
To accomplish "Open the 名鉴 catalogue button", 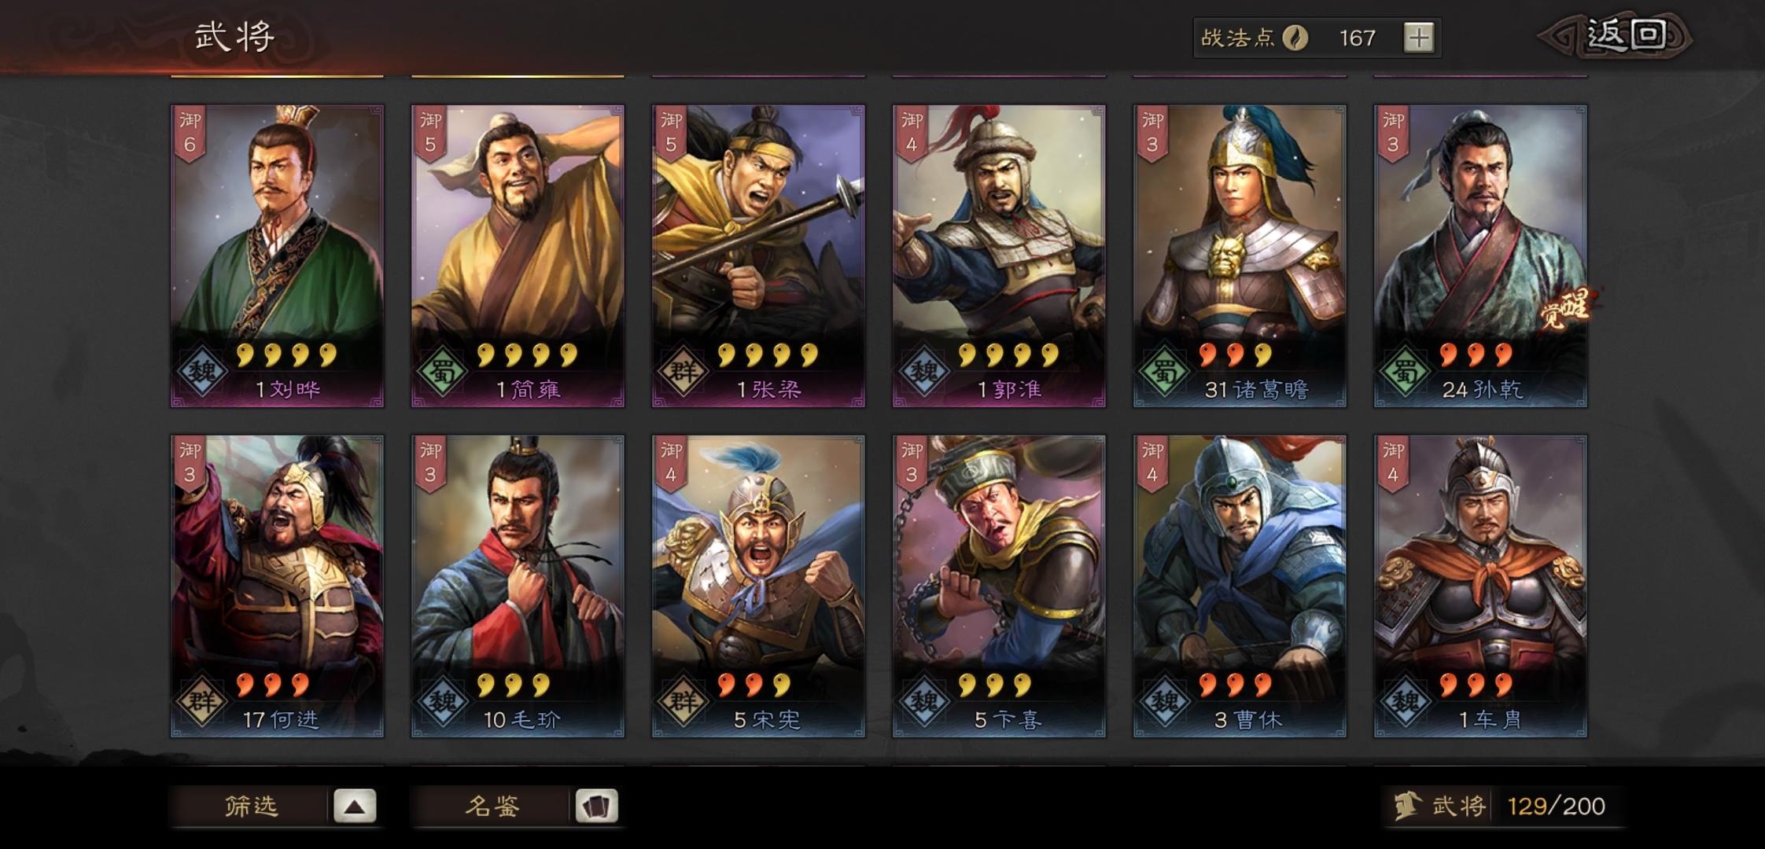I will pos(492,806).
